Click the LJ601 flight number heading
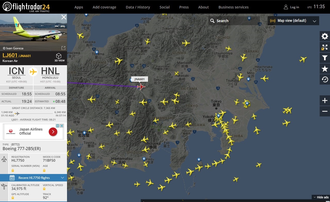Viewport: 330px width, 202px height. [10, 55]
